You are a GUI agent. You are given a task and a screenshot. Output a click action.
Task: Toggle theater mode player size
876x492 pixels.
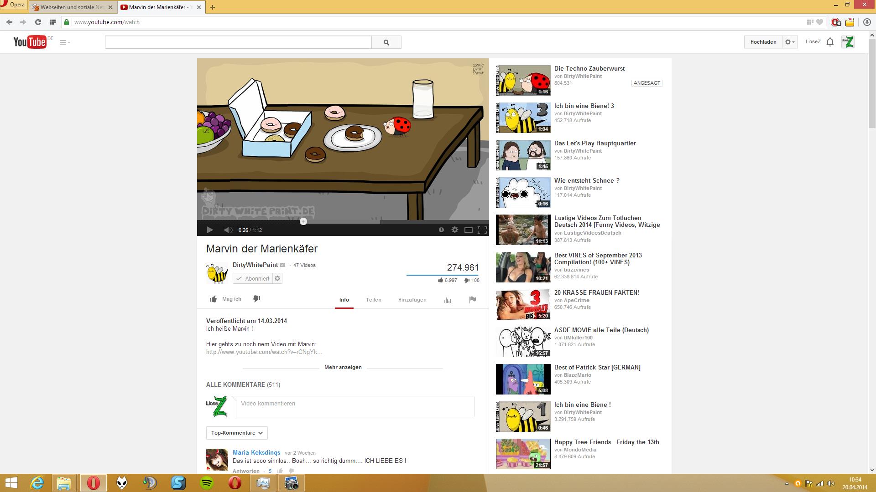point(468,230)
